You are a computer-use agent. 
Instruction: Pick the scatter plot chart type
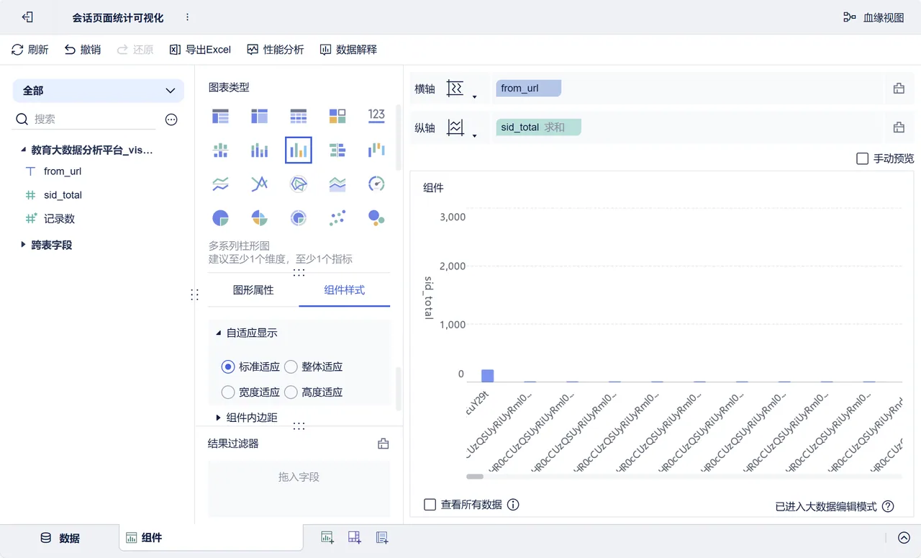point(337,218)
